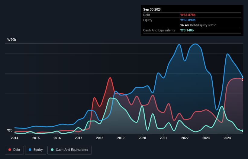Viewport: 248px width, 159px height.
Task: Click the teal Cash endpoint marker on chart
Action: pyautogui.click(x=243, y=131)
